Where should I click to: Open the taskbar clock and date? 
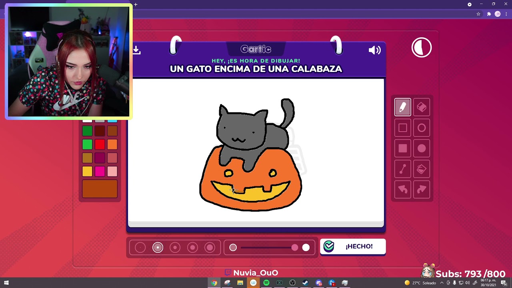click(489, 283)
